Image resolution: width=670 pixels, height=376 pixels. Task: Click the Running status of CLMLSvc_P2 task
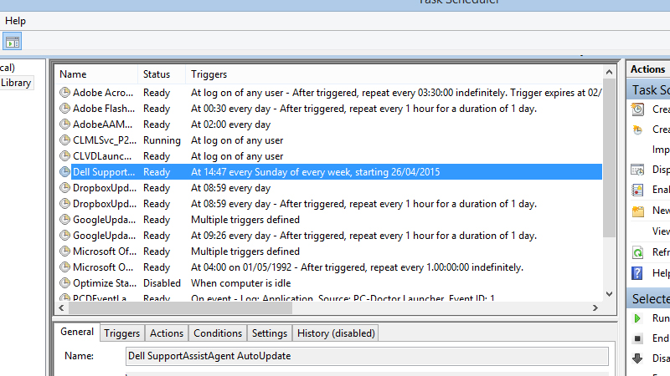[x=162, y=140]
